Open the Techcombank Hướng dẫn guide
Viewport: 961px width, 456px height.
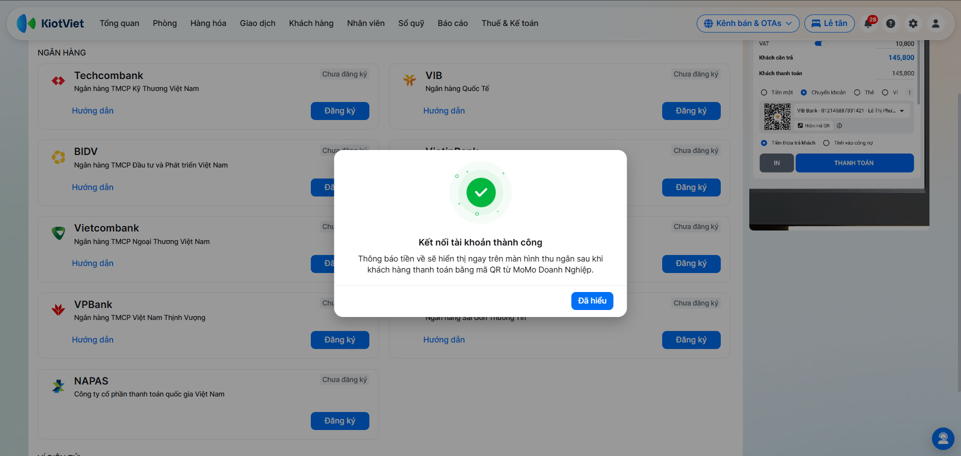(x=93, y=111)
